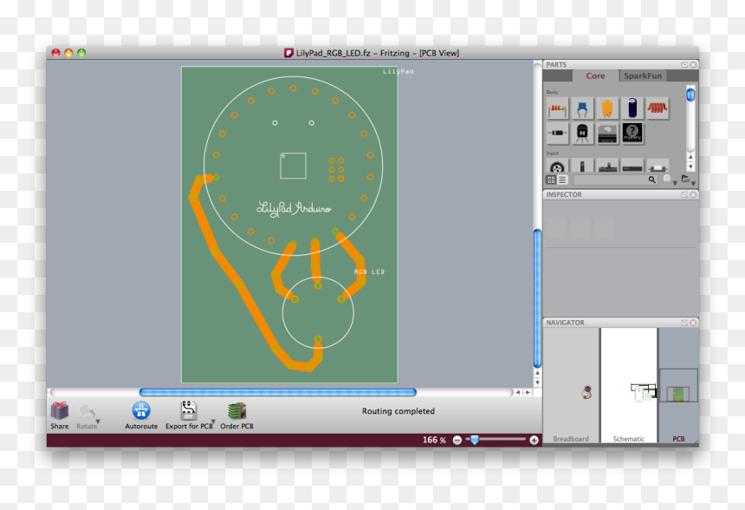This screenshot has height=510, width=745.
Task: Click parts bin scroll down arrow
Action: point(690,167)
